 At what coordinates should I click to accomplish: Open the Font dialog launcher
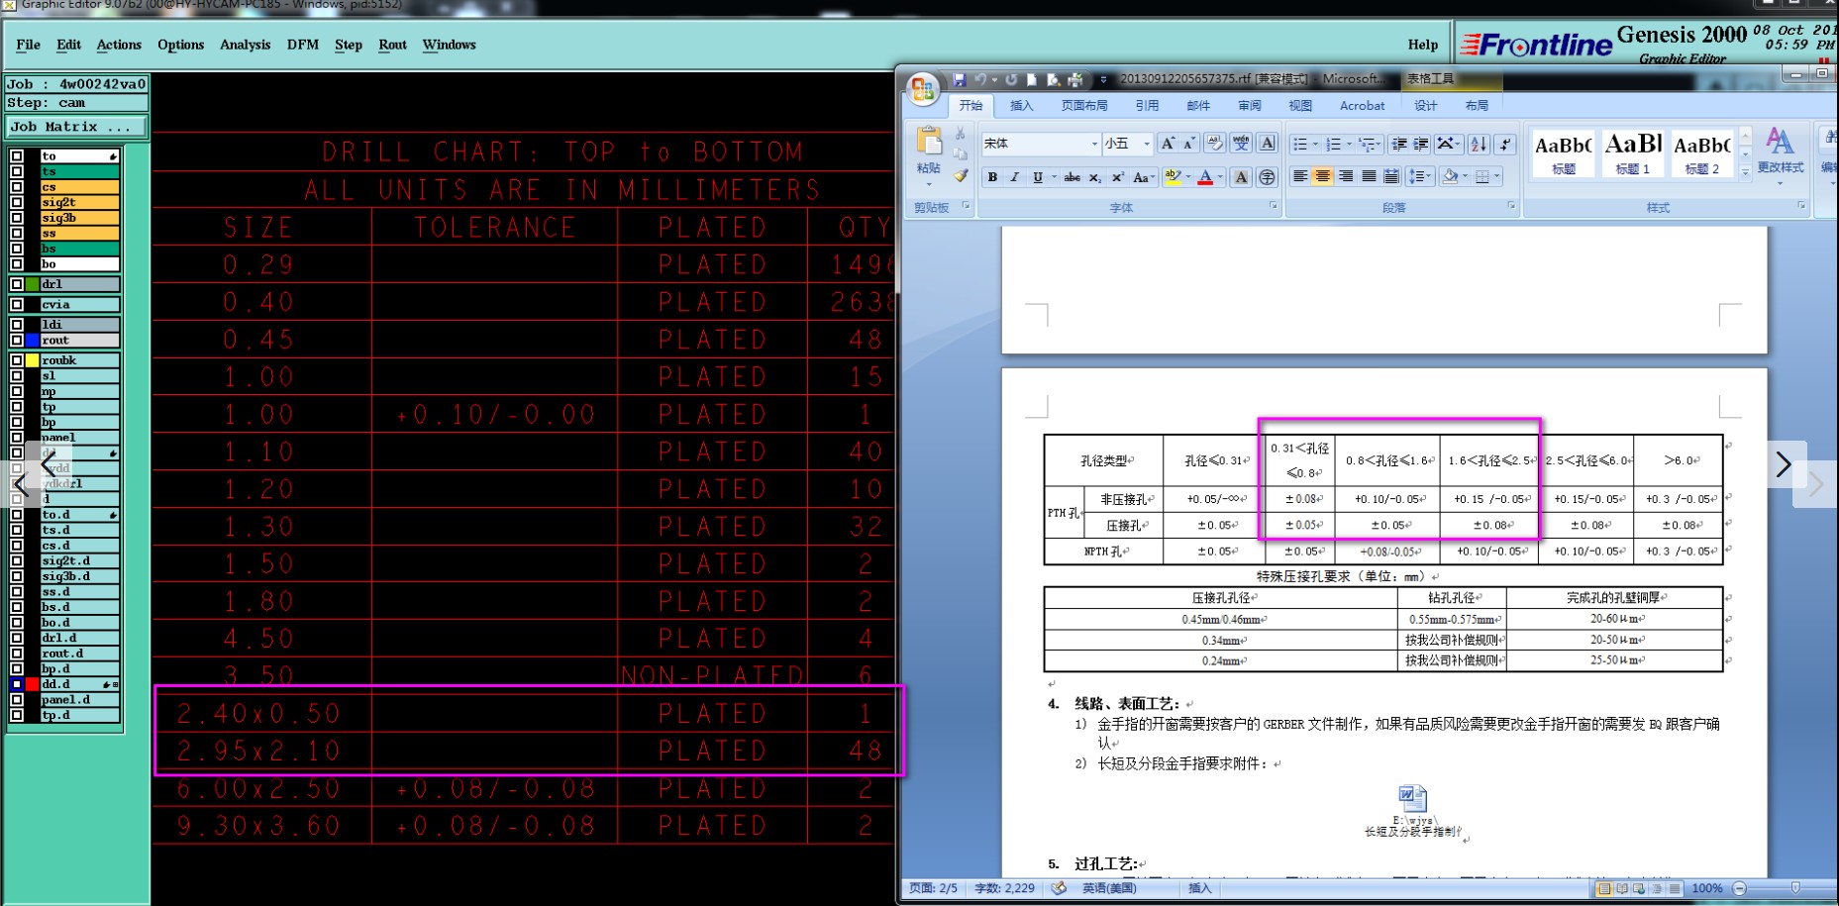(x=1274, y=206)
